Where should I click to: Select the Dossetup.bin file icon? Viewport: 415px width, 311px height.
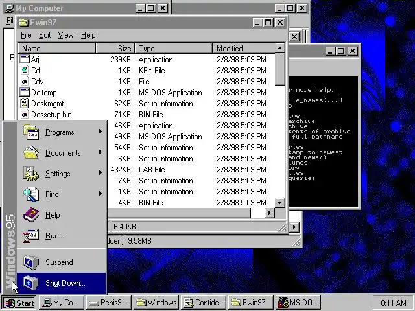tap(25, 115)
